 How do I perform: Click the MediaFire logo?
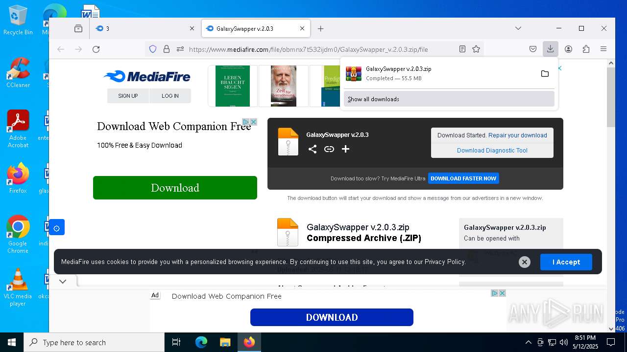click(147, 76)
